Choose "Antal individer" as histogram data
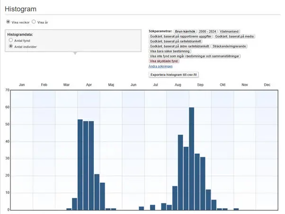Viewport: 285px width, 214px height. point(11,46)
